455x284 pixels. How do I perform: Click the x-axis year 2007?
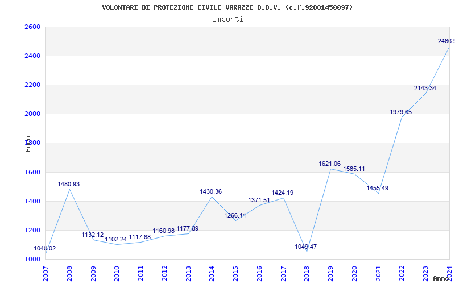pyautogui.click(x=45, y=274)
